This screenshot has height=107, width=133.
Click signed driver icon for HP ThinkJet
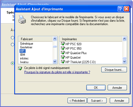[63, 62]
